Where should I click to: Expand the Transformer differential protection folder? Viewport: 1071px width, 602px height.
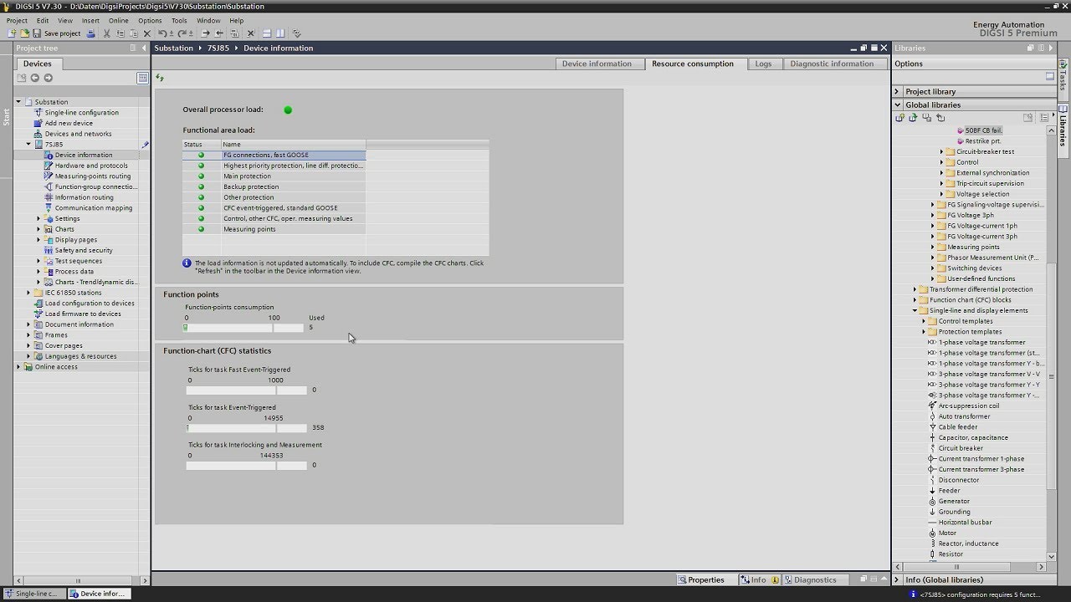pyautogui.click(x=915, y=289)
